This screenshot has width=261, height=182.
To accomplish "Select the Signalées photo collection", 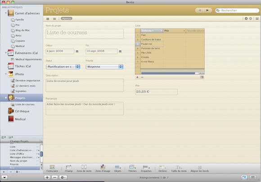I will [x=18, y=91].
